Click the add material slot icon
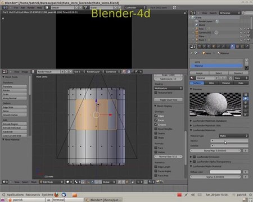 pyautogui.click(x=246, y=60)
